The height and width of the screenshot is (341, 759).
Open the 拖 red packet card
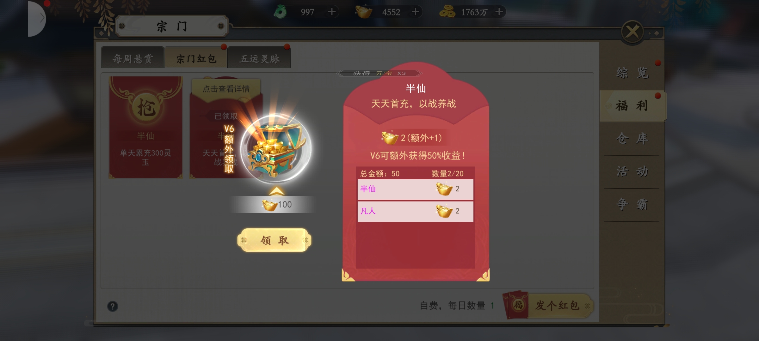(145, 128)
